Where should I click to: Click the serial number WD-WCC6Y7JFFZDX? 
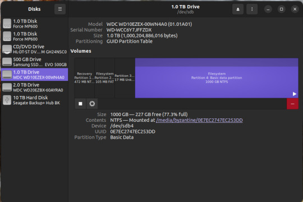coord(129,30)
